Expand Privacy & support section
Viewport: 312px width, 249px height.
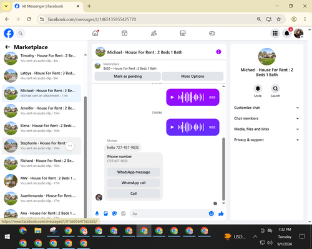tap(267, 140)
